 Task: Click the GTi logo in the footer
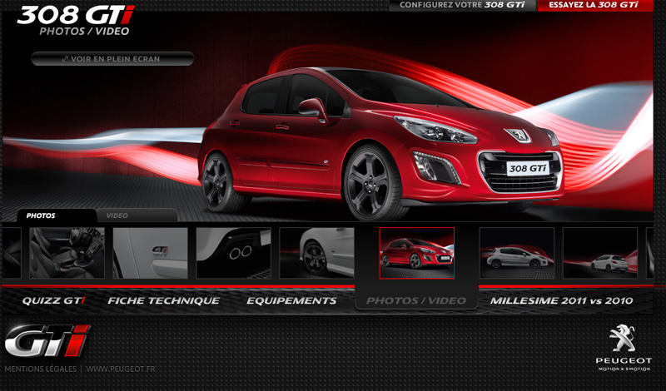click(x=47, y=341)
